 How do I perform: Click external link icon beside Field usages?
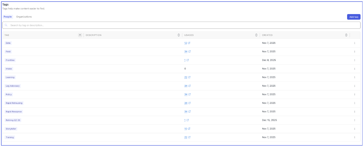click(x=189, y=52)
